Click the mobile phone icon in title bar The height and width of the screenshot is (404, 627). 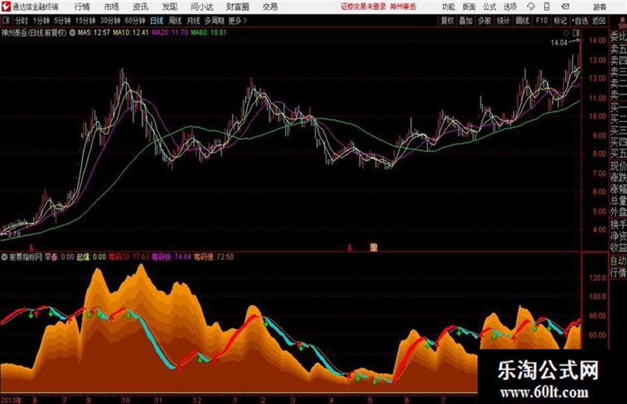click(547, 7)
